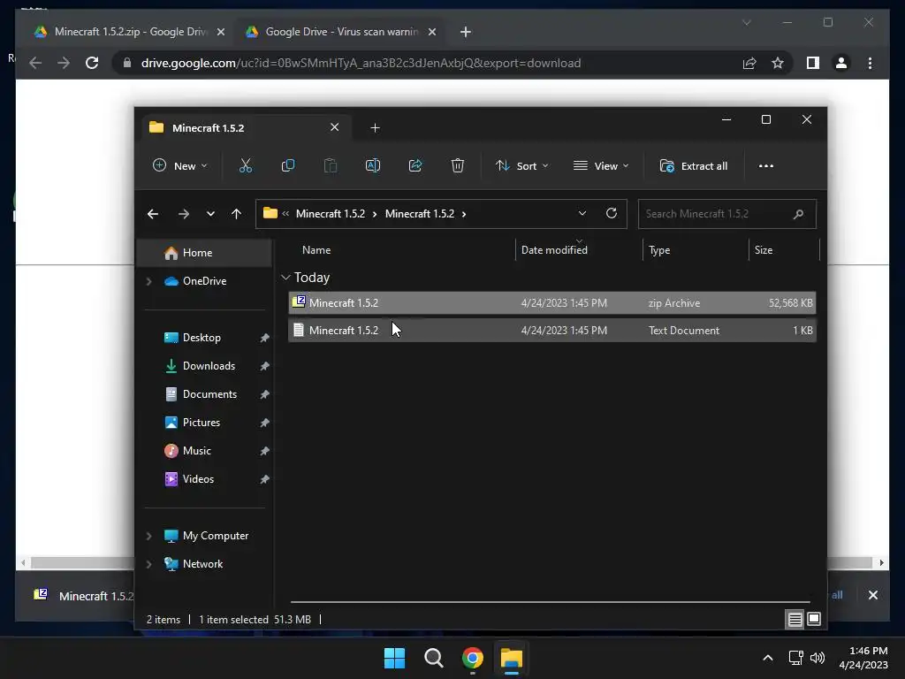Go back with Explorer's back arrow
Image resolution: width=905 pixels, height=679 pixels.
pos(153,214)
